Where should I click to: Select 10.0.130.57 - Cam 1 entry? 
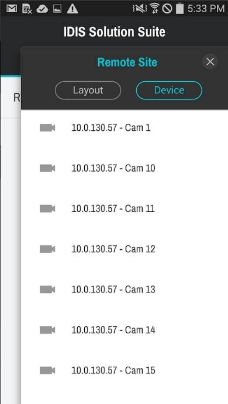pos(125,128)
